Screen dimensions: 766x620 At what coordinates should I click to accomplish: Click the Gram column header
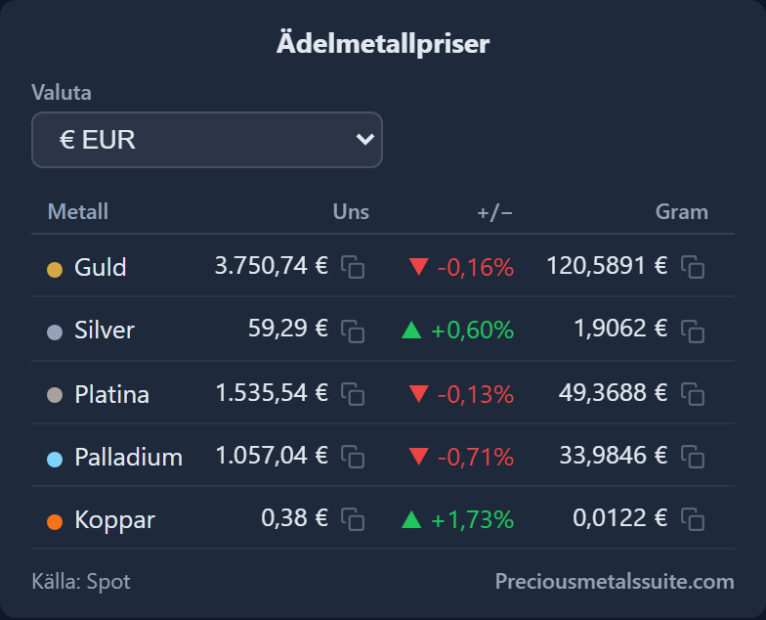[x=682, y=212]
